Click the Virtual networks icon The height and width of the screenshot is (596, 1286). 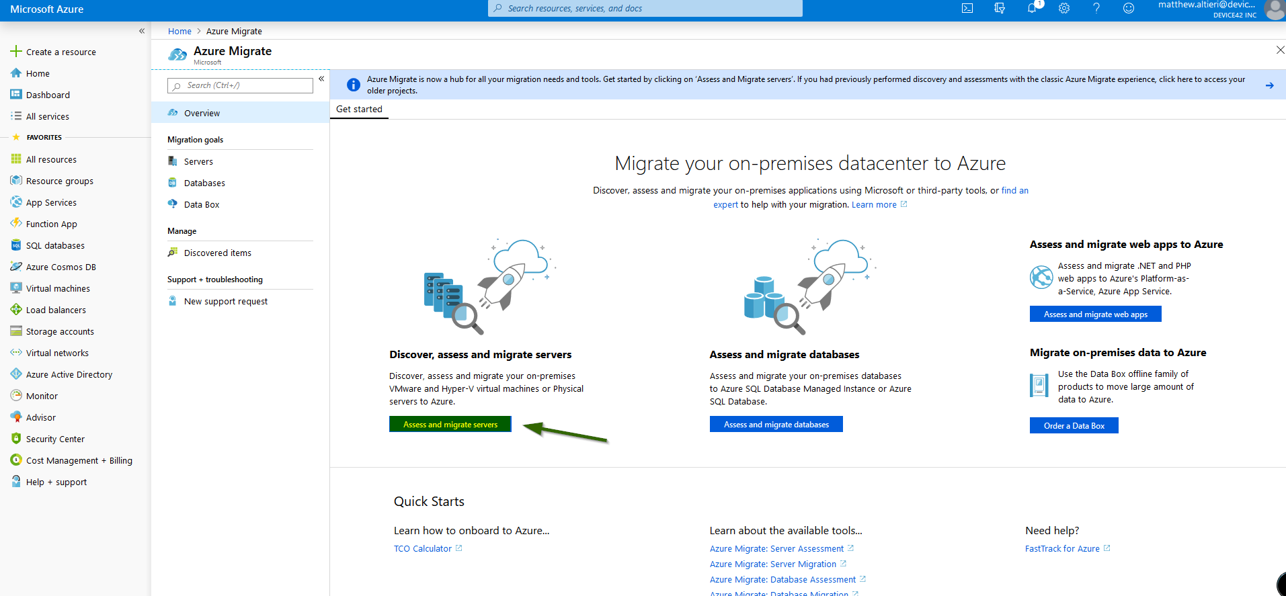coord(16,352)
